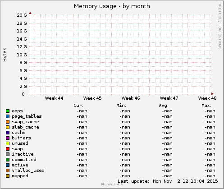Click the 'Cur:' column header
Image resolution: width=224 pixels, height=189 pixels.
[x=78, y=106]
